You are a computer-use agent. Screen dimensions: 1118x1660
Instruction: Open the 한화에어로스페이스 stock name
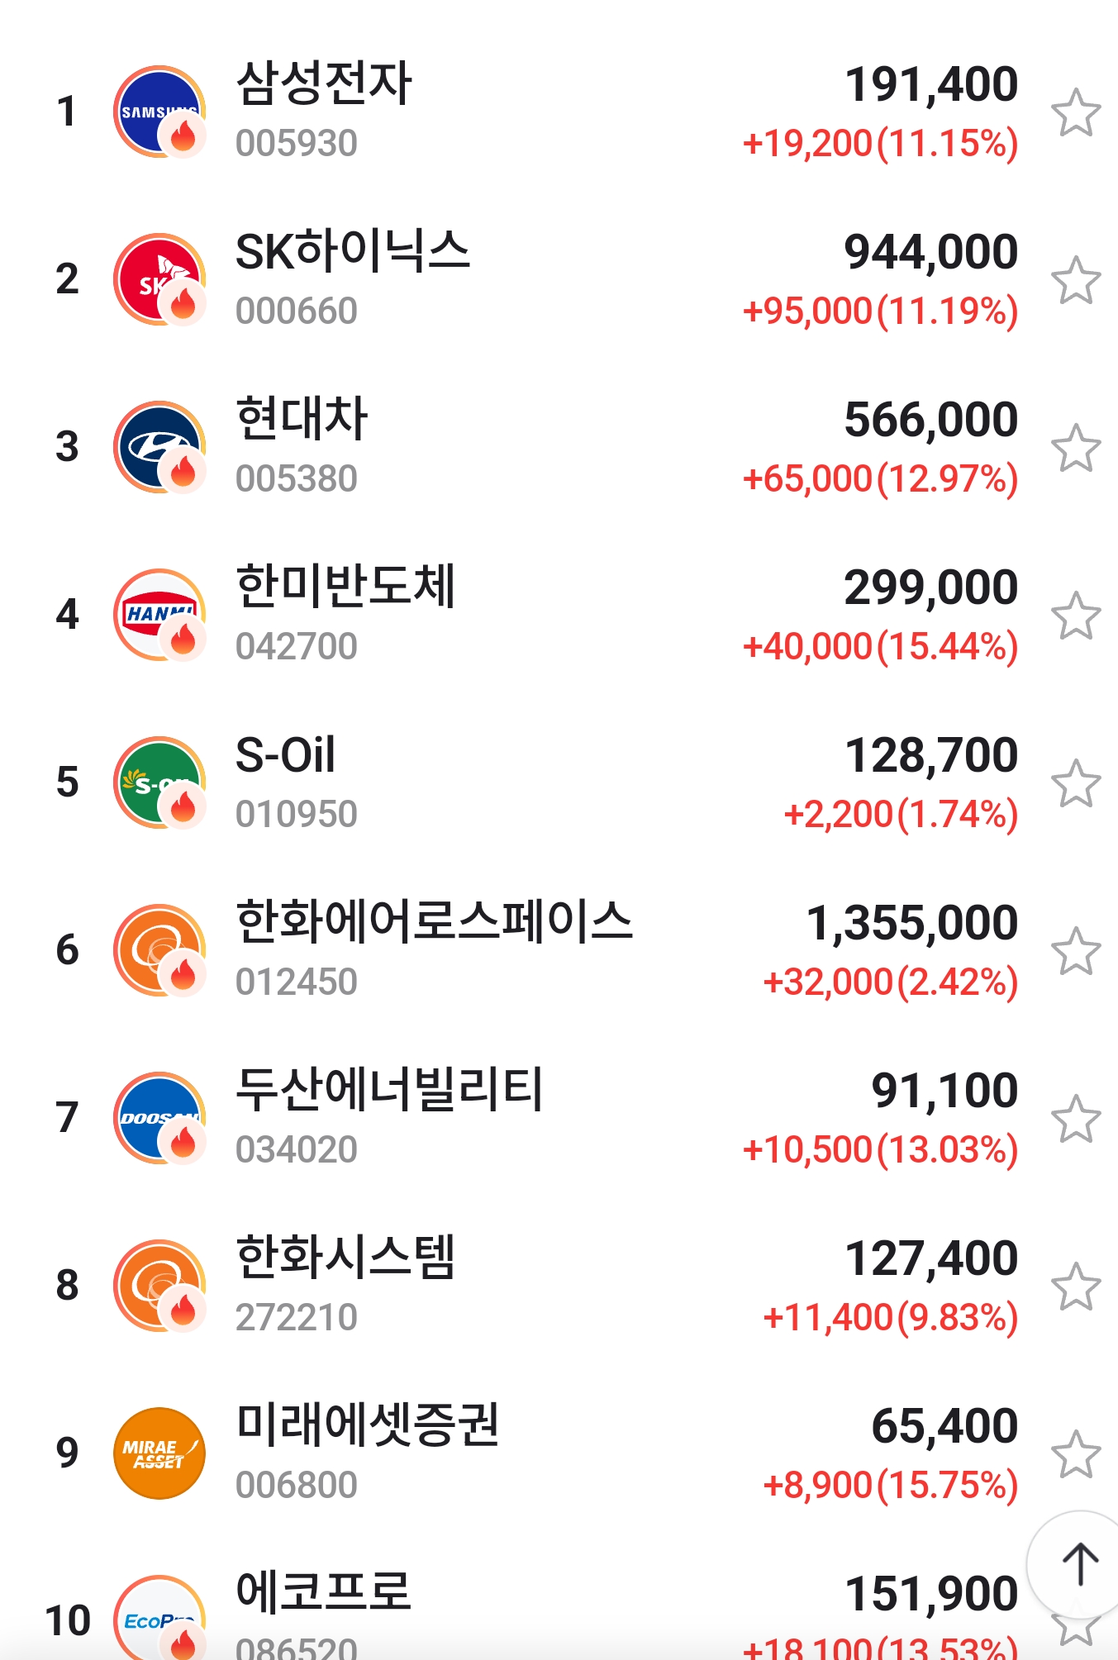coord(434,921)
